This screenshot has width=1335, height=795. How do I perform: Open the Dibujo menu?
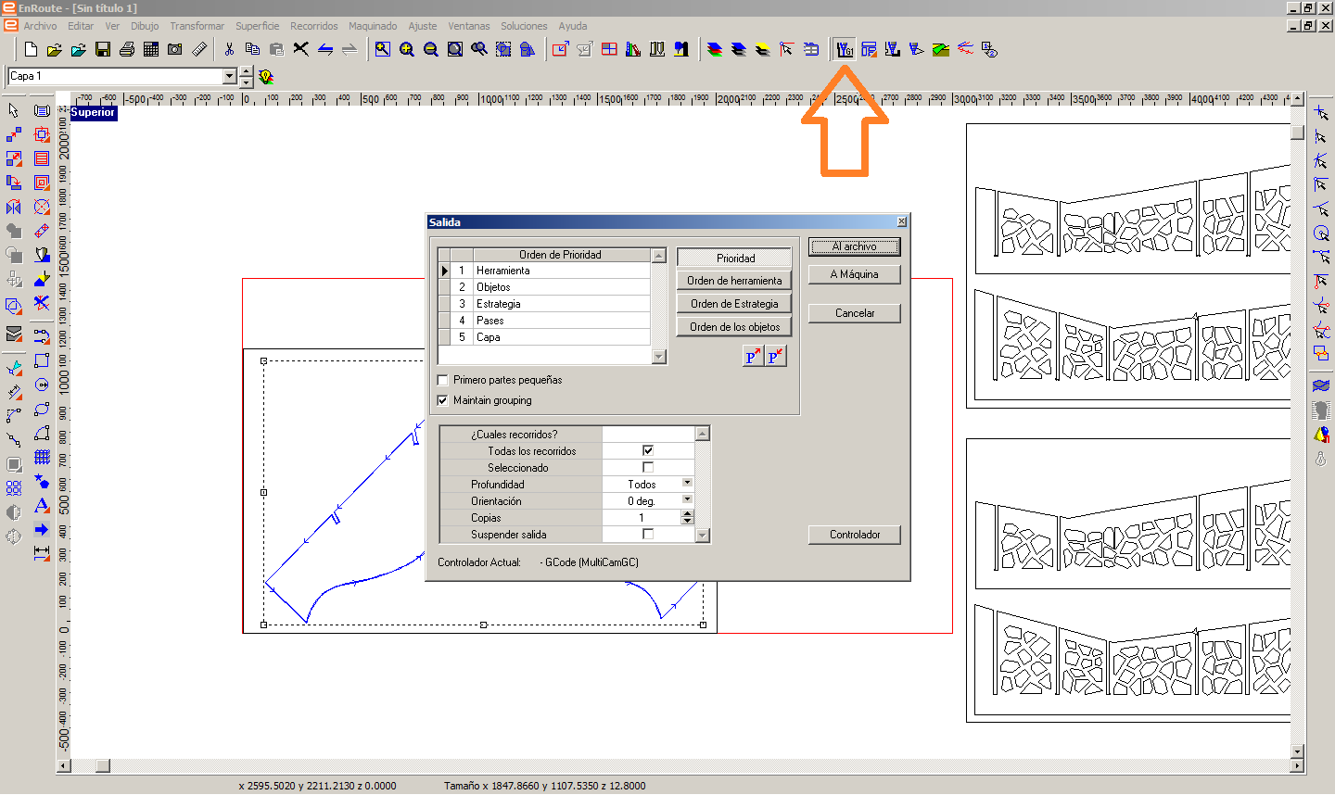(x=145, y=26)
